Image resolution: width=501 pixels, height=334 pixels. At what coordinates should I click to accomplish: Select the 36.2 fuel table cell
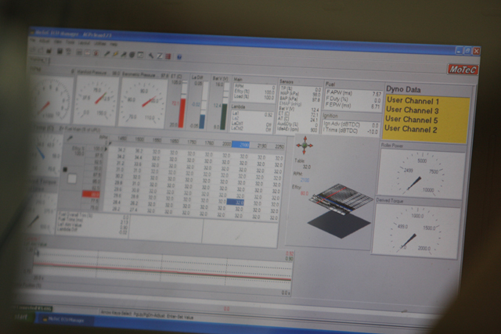(139, 151)
